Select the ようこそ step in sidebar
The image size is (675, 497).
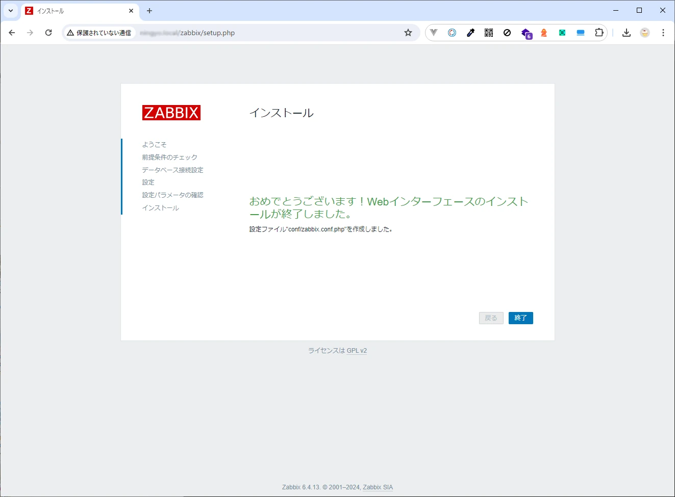[154, 145]
